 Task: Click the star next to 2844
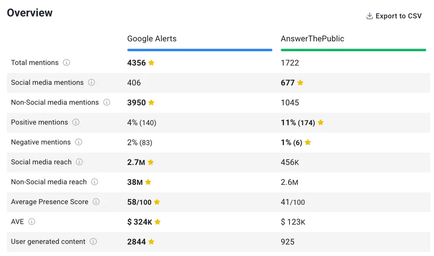click(151, 242)
